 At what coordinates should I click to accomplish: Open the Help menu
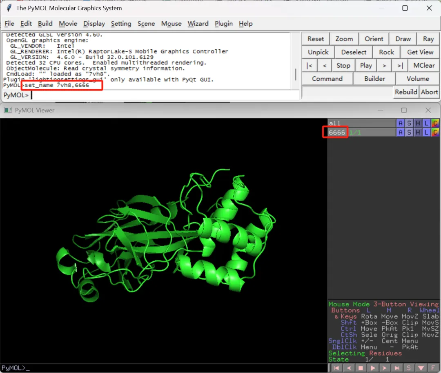(x=245, y=24)
